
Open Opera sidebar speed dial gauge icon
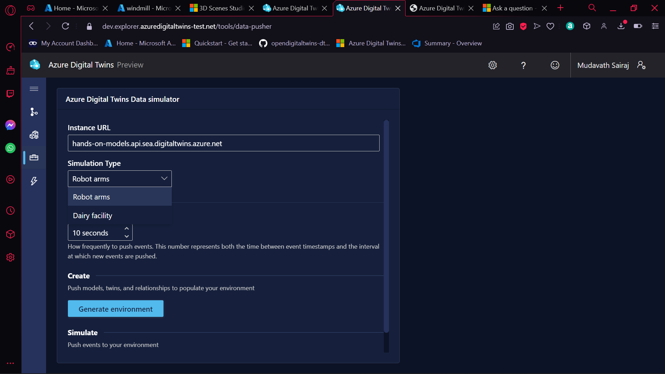point(10,47)
